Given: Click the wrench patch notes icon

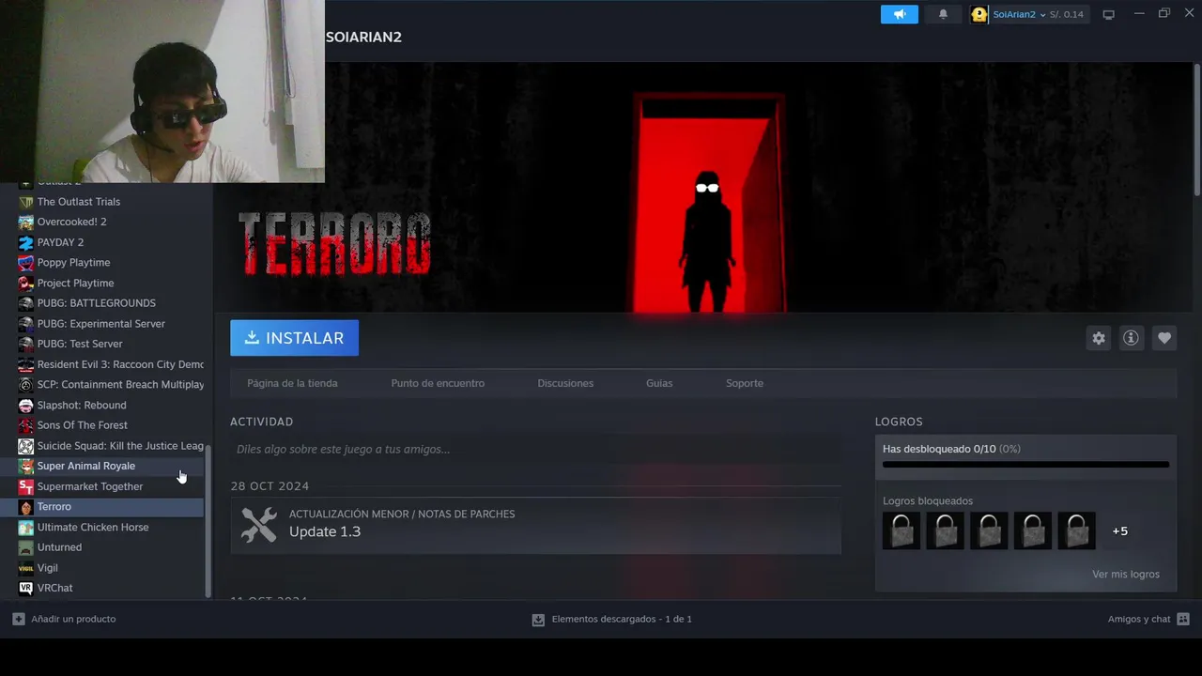Looking at the screenshot, I should [259, 525].
